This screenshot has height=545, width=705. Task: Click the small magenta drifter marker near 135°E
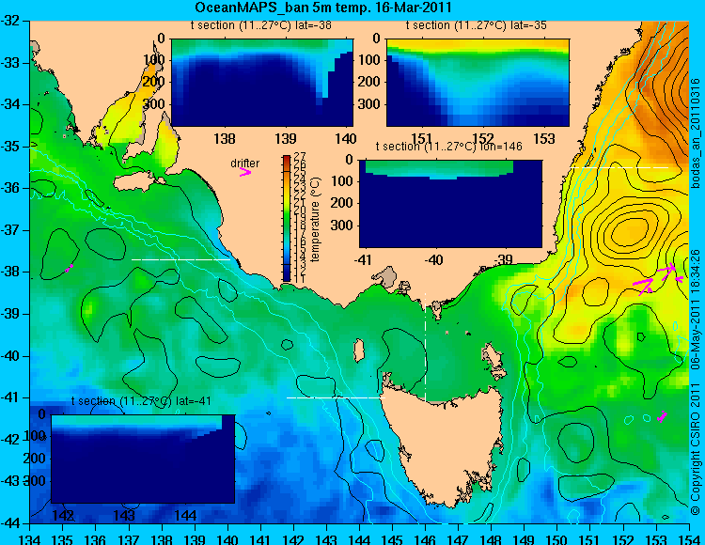click(x=69, y=268)
